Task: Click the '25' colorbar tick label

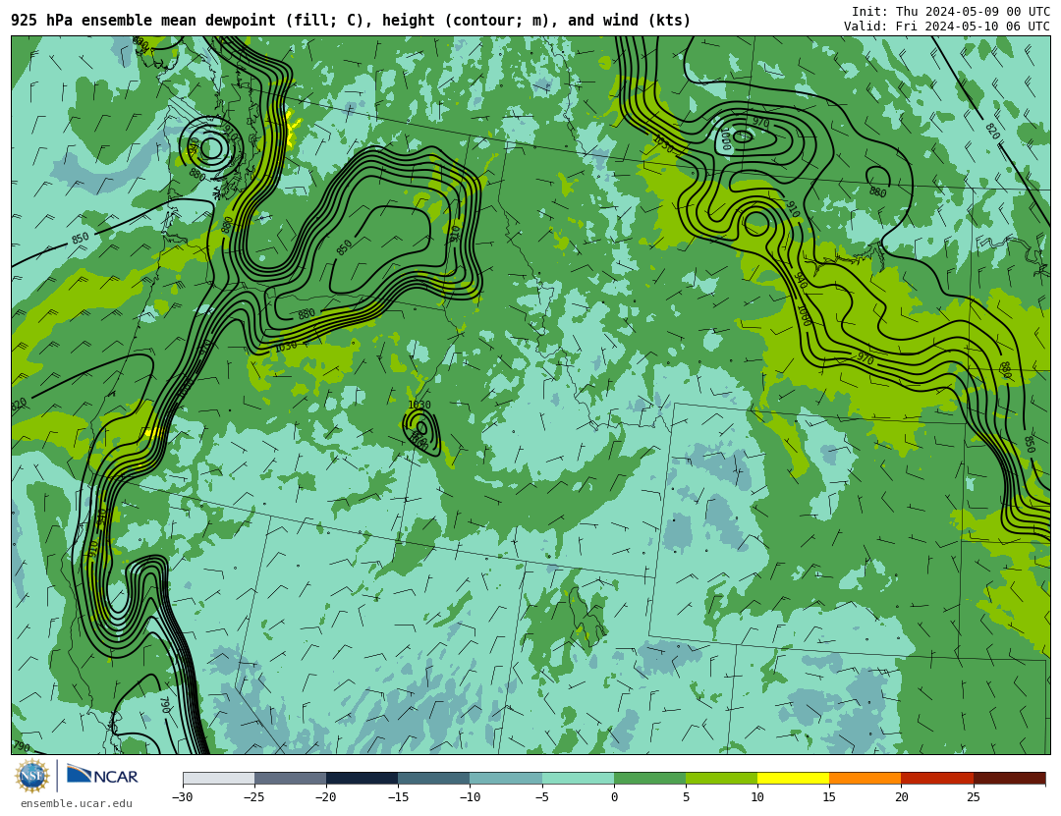Action: click(x=974, y=797)
